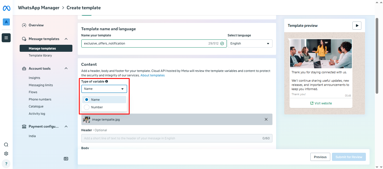Select Manage templates in sidebar

coord(46,48)
